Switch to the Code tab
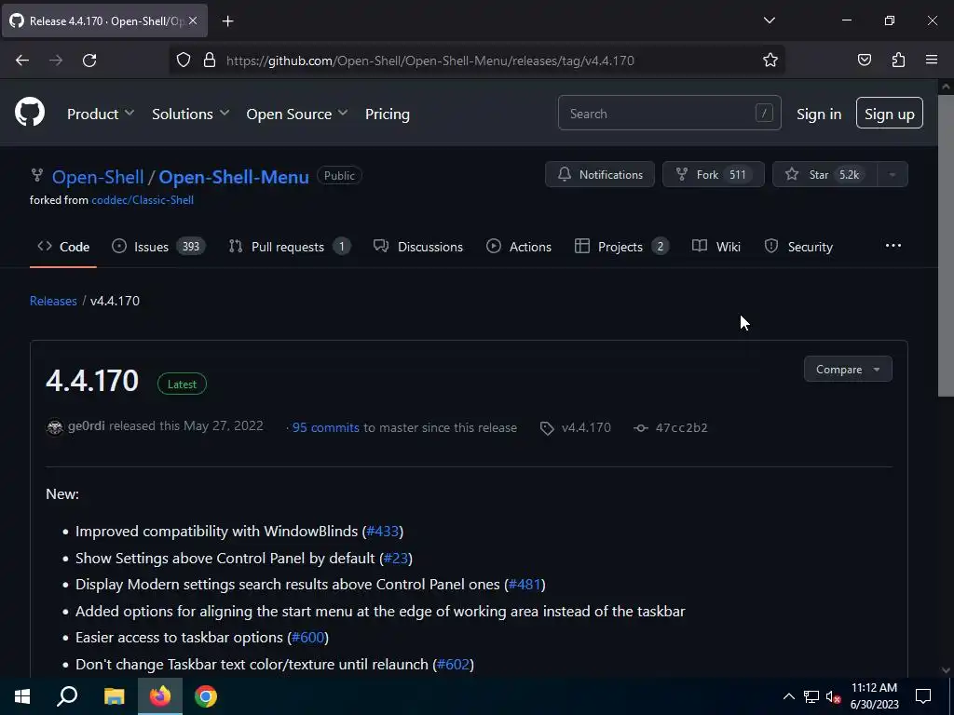Viewport: 954px width, 715px height. (x=63, y=247)
